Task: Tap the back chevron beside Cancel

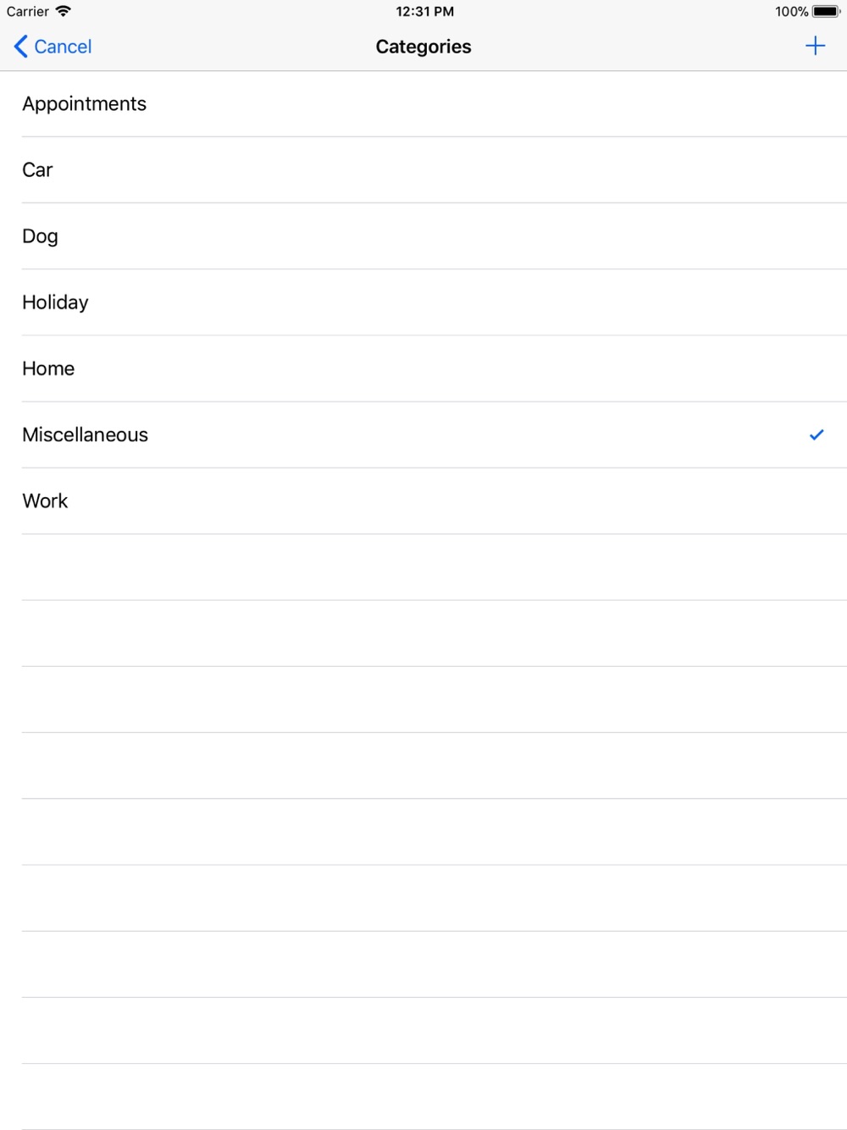Action: pos(21,47)
